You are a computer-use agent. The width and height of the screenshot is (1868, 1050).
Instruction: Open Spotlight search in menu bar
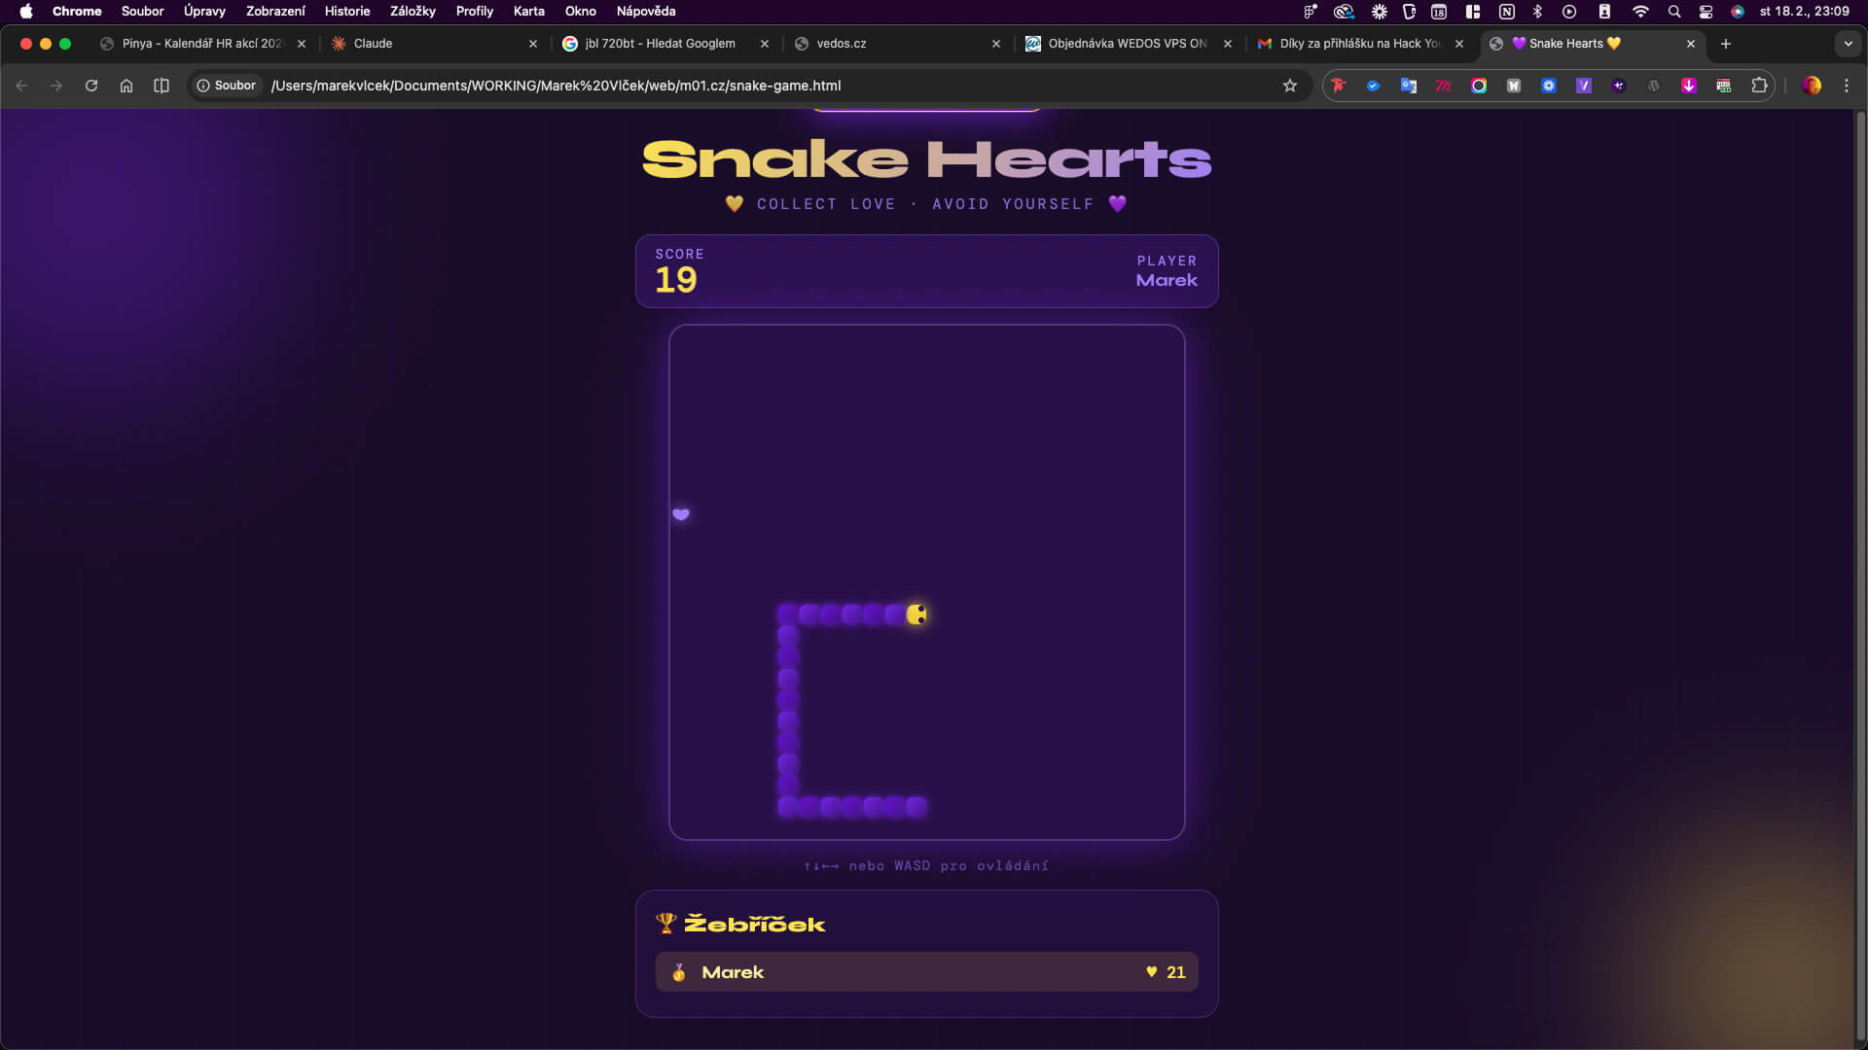coord(1673,12)
